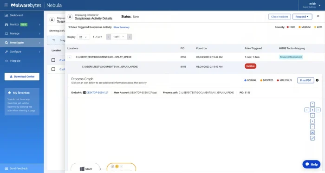Screen dimensions: 325x173
Task: Go to the previous page of records
Action: tap(109, 37)
